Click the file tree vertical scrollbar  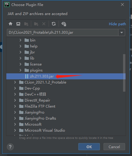coord(124,73)
